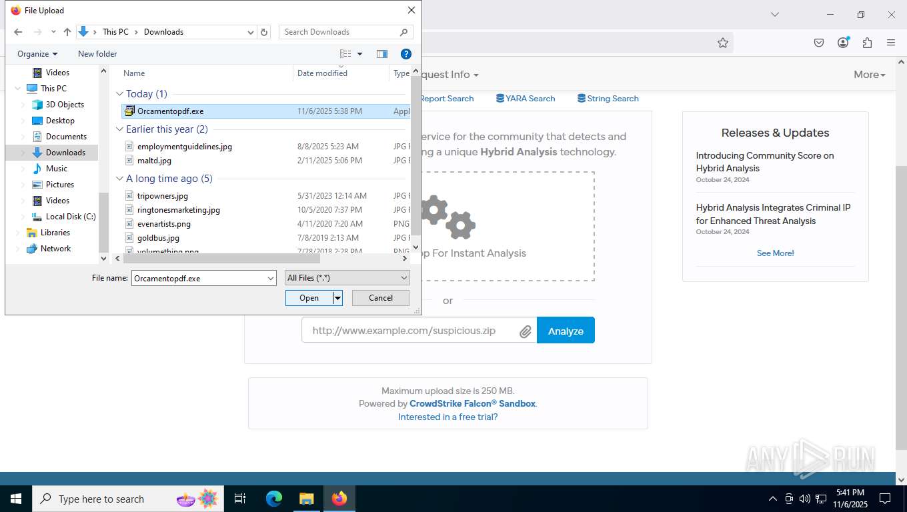The image size is (907, 512).
Task: Cancel the file upload dialog
Action: (381, 298)
